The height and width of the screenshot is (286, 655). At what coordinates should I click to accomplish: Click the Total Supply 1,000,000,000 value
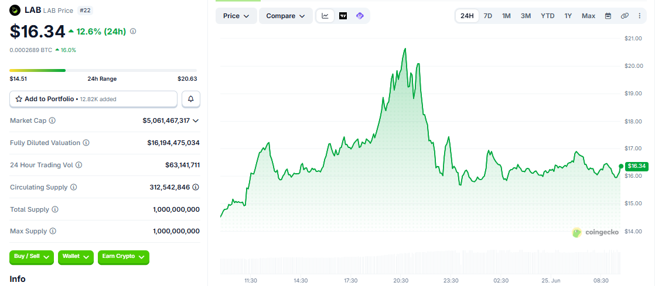tap(176, 209)
